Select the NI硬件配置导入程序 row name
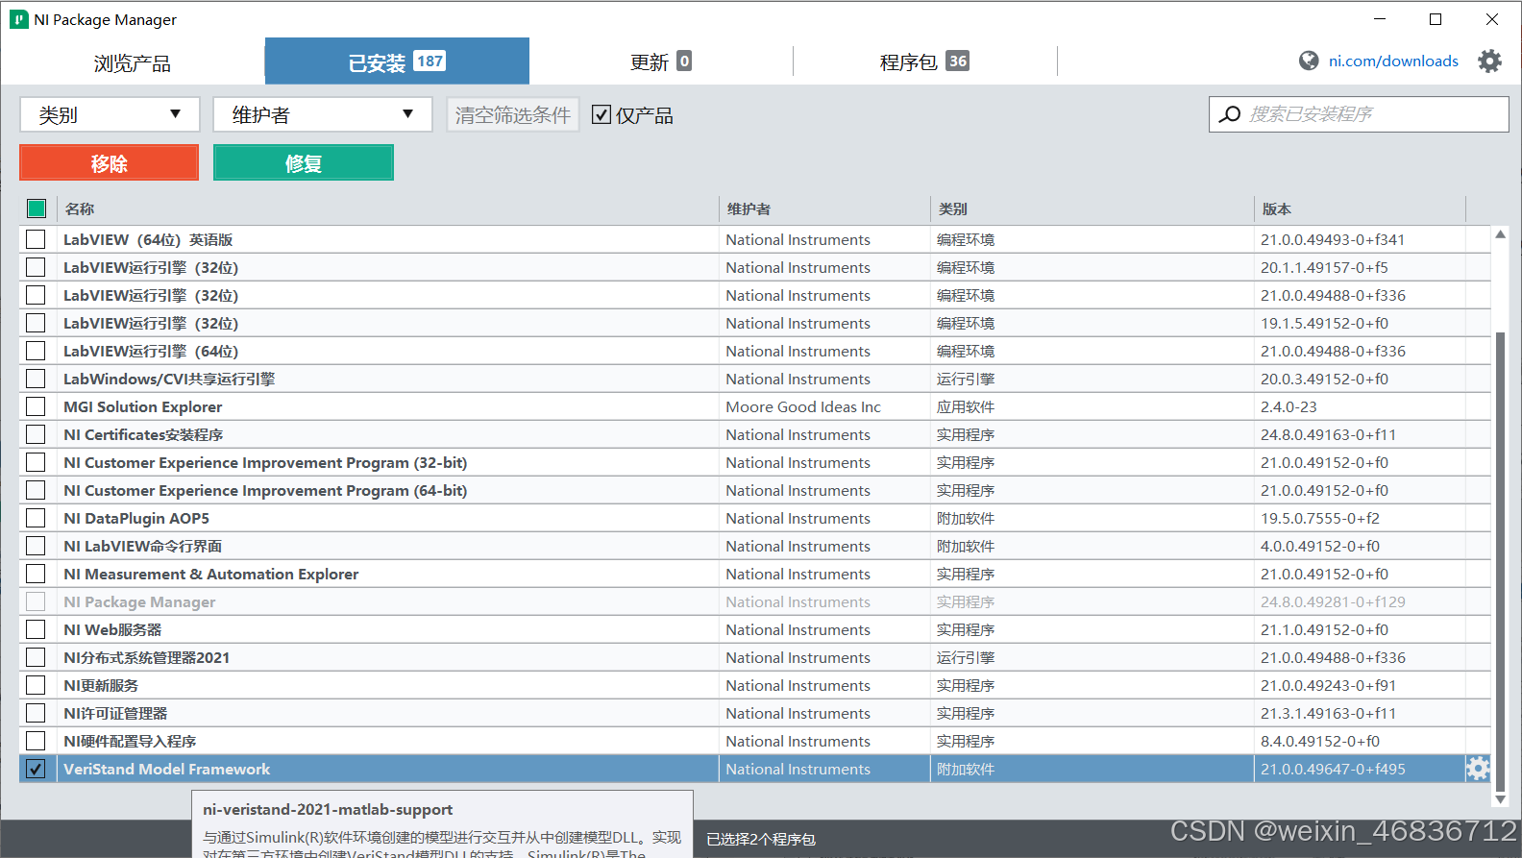The image size is (1522, 858). 130,741
